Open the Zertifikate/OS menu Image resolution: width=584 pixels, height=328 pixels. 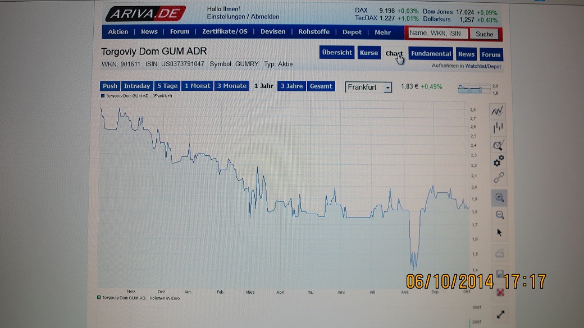225,31
